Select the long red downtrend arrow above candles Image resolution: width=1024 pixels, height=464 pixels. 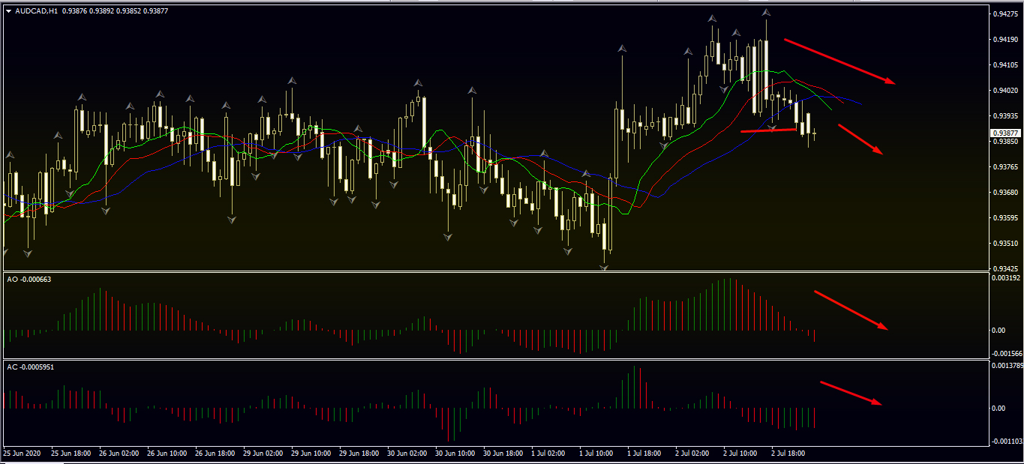[839, 61]
